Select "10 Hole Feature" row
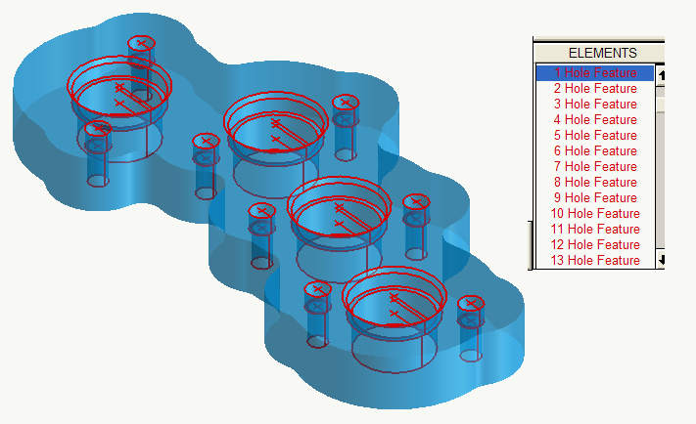 tap(595, 214)
